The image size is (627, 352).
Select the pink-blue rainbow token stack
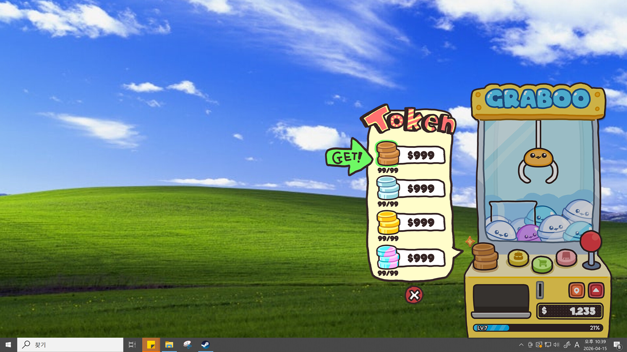tap(388, 257)
